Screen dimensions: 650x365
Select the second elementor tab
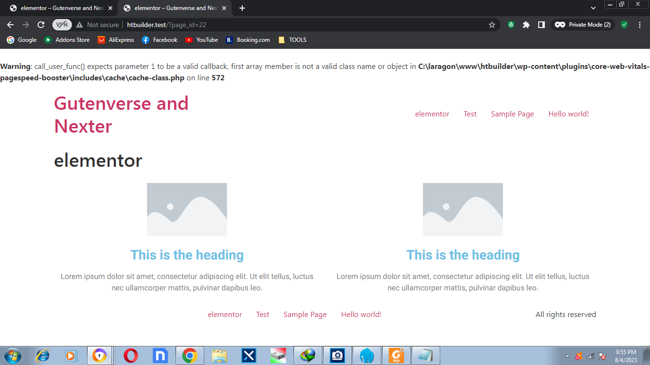[x=174, y=8]
